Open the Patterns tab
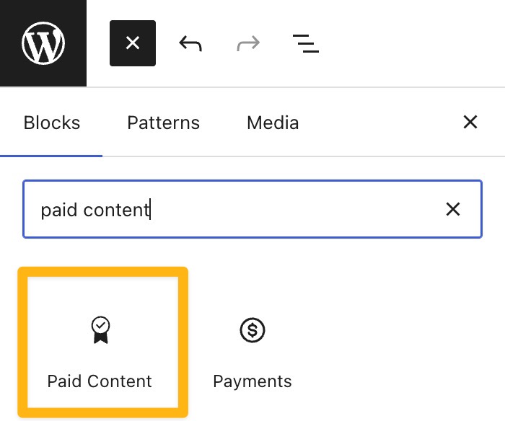 point(163,123)
